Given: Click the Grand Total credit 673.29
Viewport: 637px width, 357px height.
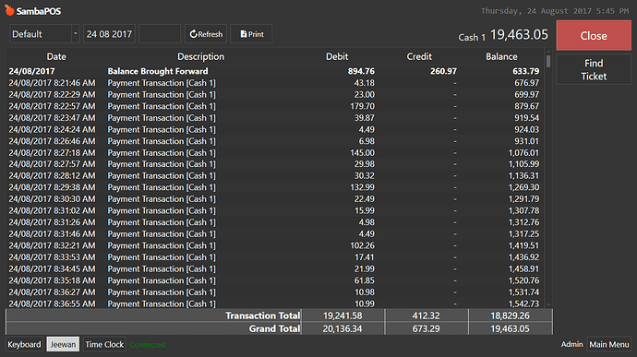Looking at the screenshot, I should tap(427, 328).
